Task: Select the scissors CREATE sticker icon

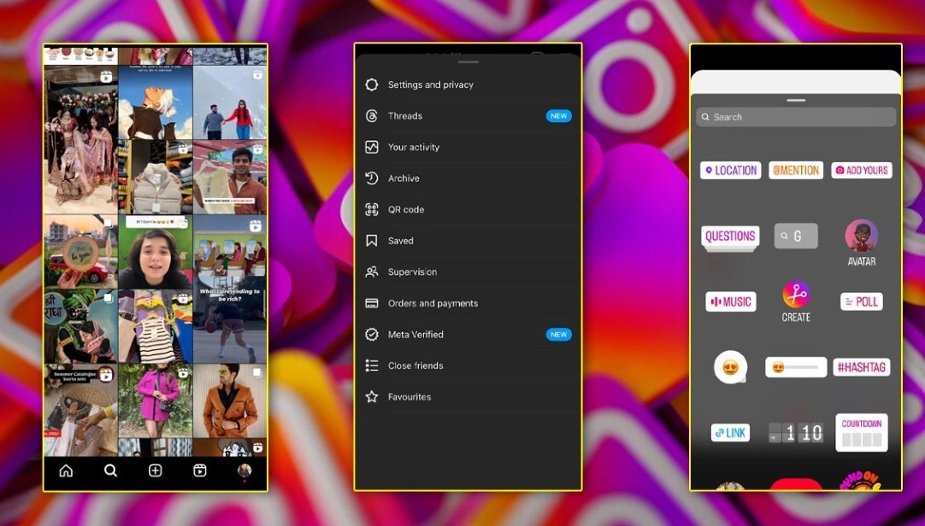Action: [796, 295]
